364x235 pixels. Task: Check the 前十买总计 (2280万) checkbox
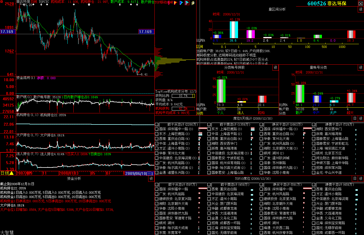157,124
